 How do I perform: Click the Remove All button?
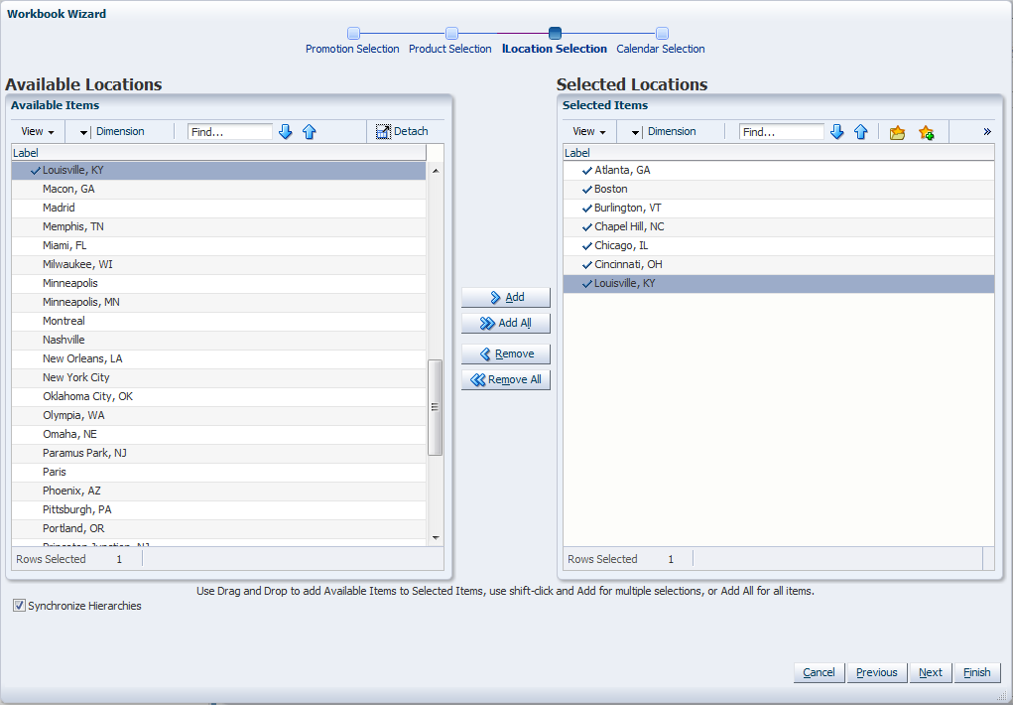[x=506, y=379]
